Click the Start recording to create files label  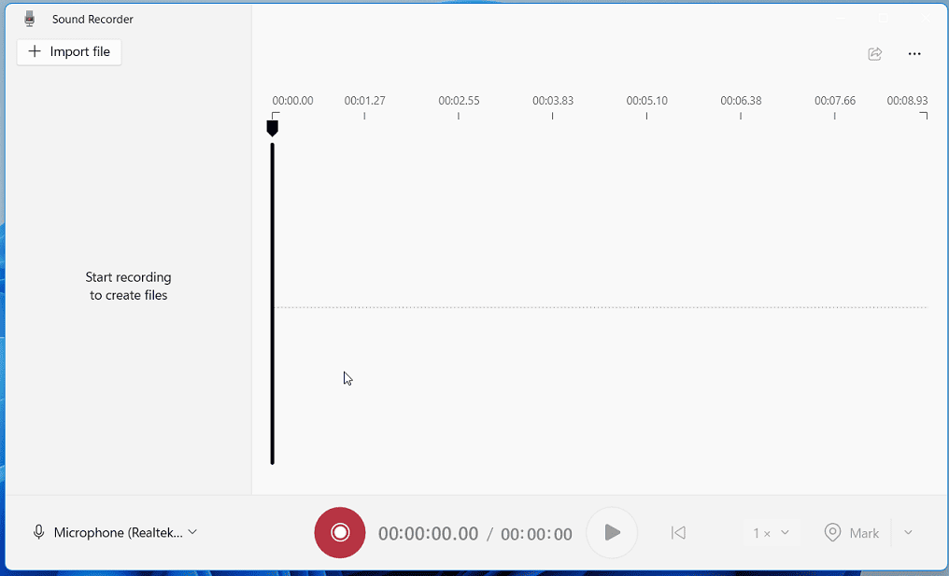click(x=128, y=286)
